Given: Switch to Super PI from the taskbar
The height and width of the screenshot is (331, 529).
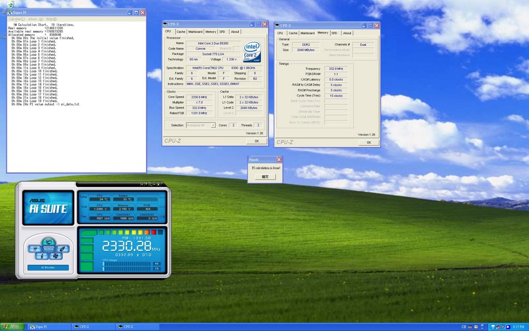Looking at the screenshot, I should (x=49, y=327).
